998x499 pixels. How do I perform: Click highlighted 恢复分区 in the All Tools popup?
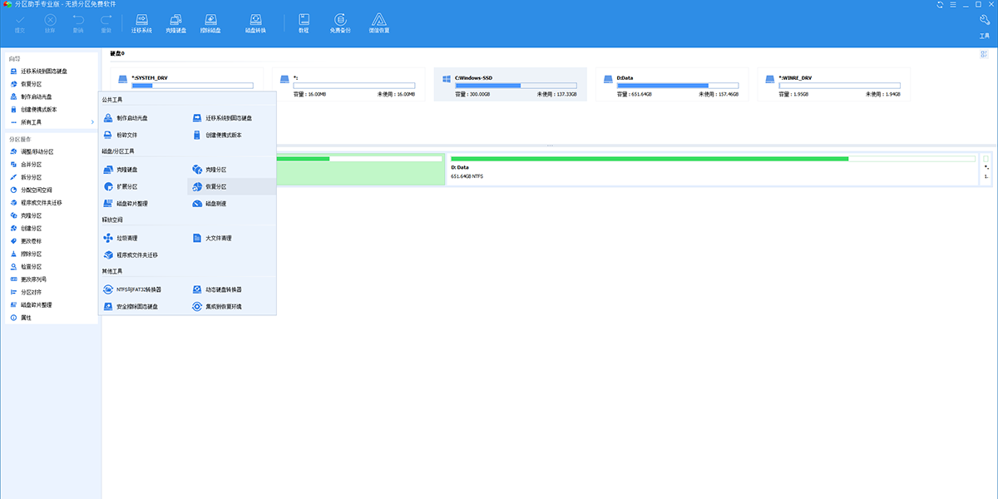(x=231, y=186)
